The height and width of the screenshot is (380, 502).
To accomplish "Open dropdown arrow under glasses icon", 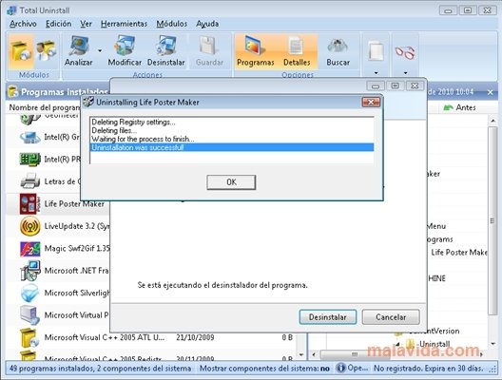I will click(x=405, y=73).
